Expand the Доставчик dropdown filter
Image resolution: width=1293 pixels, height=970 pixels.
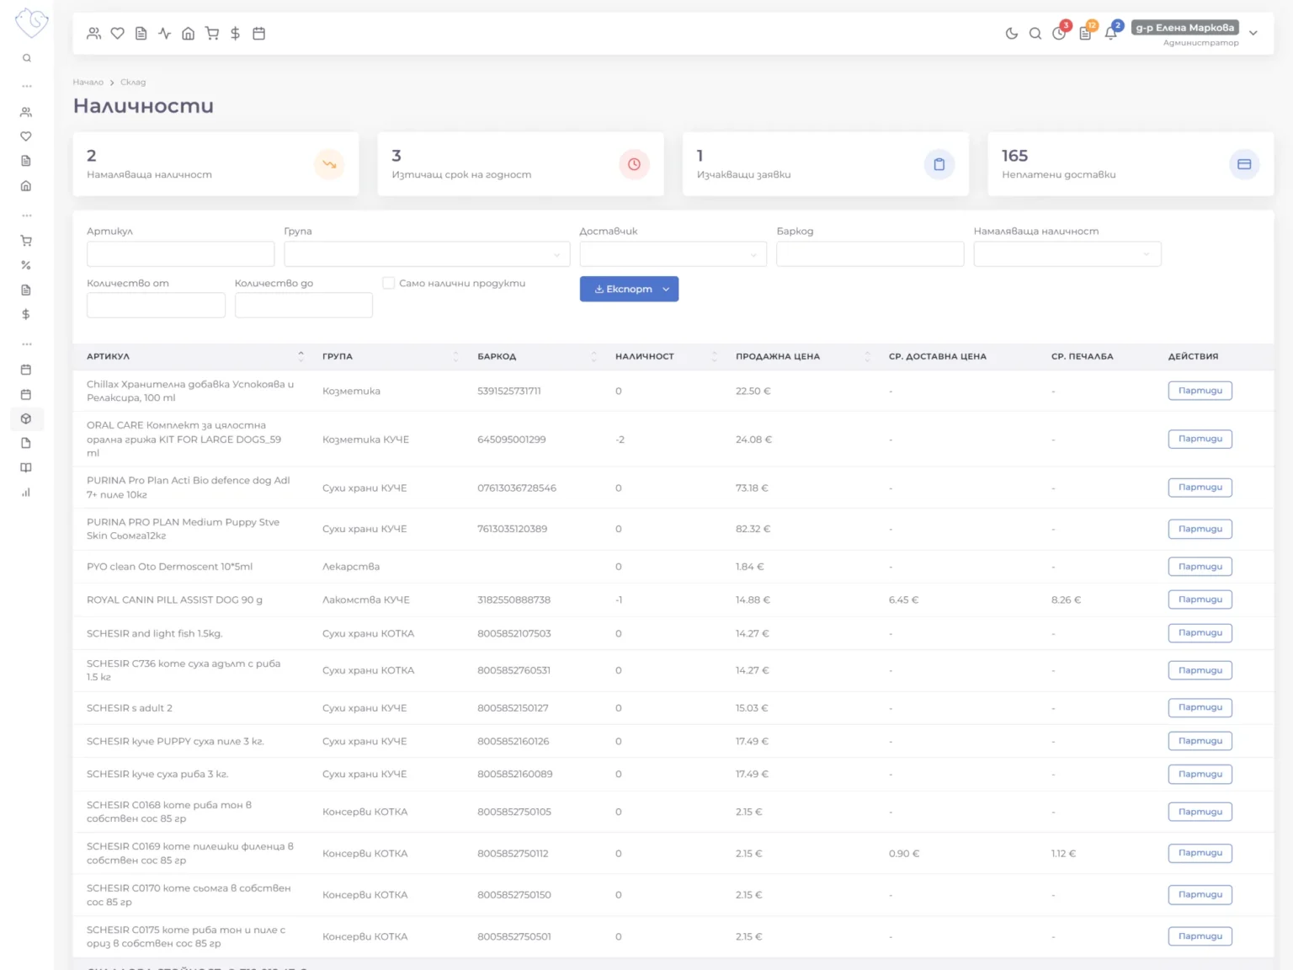click(673, 254)
